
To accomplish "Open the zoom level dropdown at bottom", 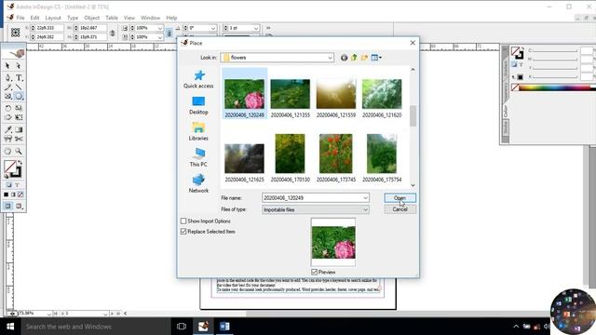I will pyautogui.click(x=49, y=314).
